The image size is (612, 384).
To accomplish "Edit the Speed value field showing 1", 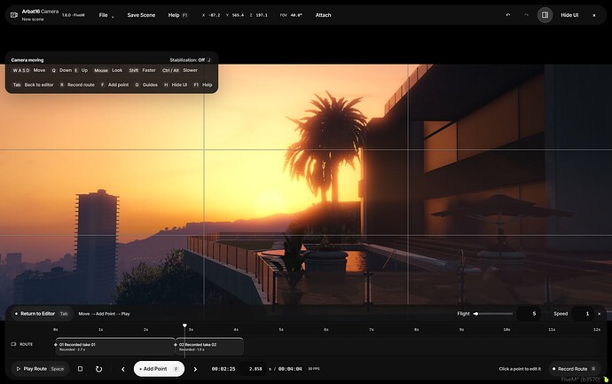I will click(x=583, y=314).
